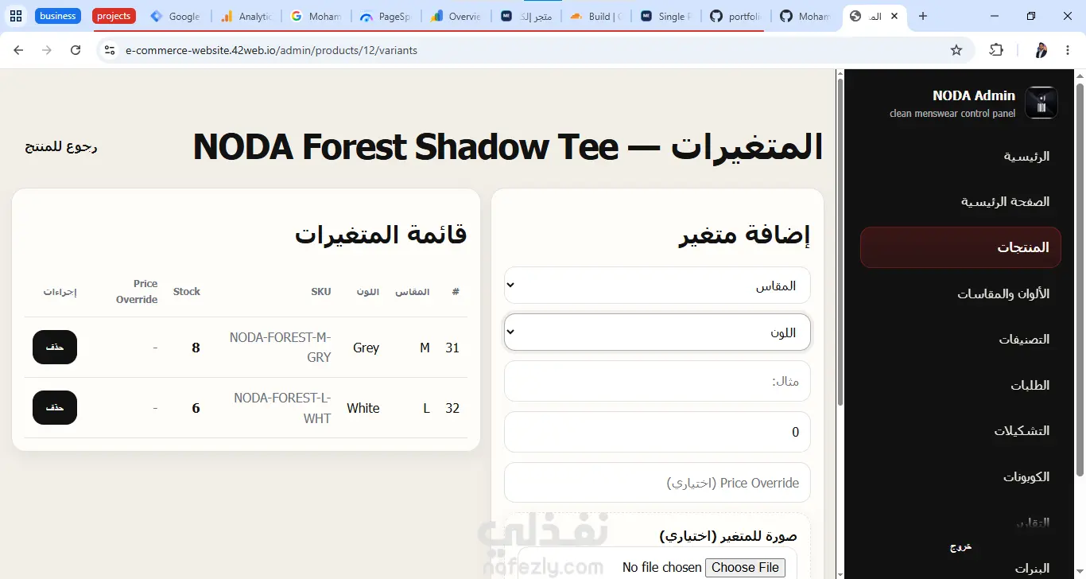Click the رجوع للمنتج back link
The image size is (1086, 579).
[61, 146]
